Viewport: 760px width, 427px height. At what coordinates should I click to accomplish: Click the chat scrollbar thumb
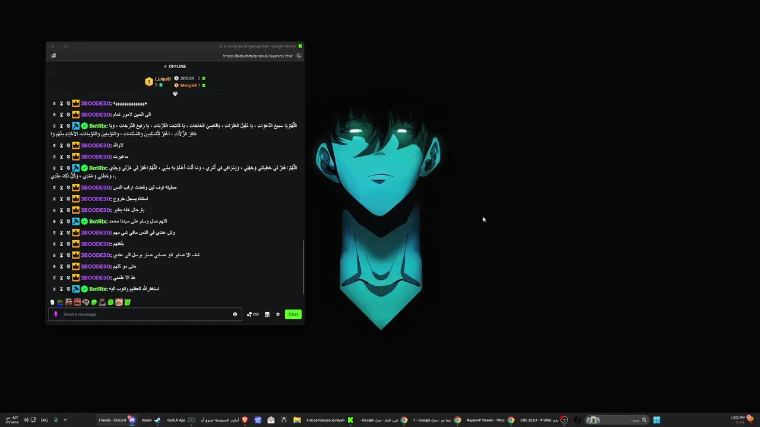303,267
